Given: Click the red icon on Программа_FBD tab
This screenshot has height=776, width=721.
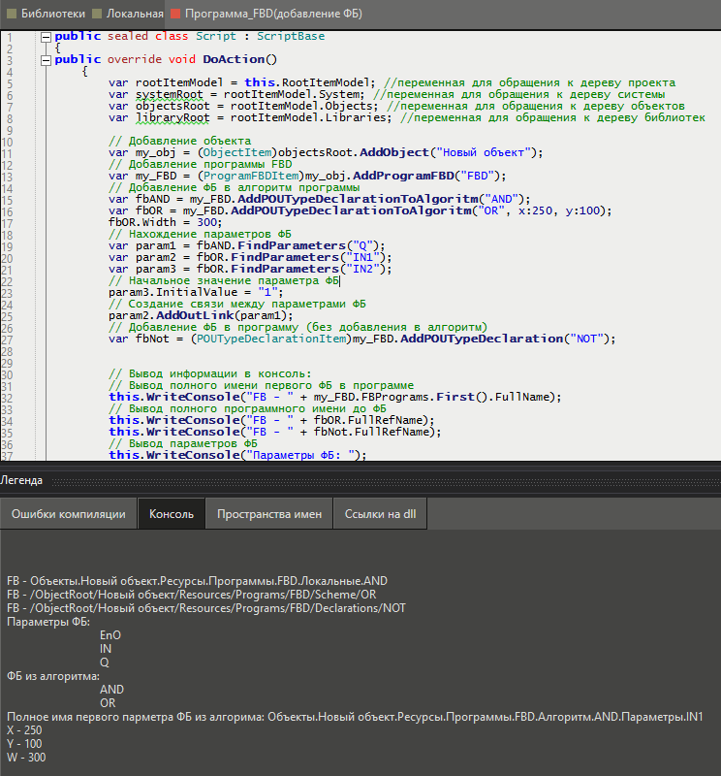Looking at the screenshot, I should [x=175, y=15].
